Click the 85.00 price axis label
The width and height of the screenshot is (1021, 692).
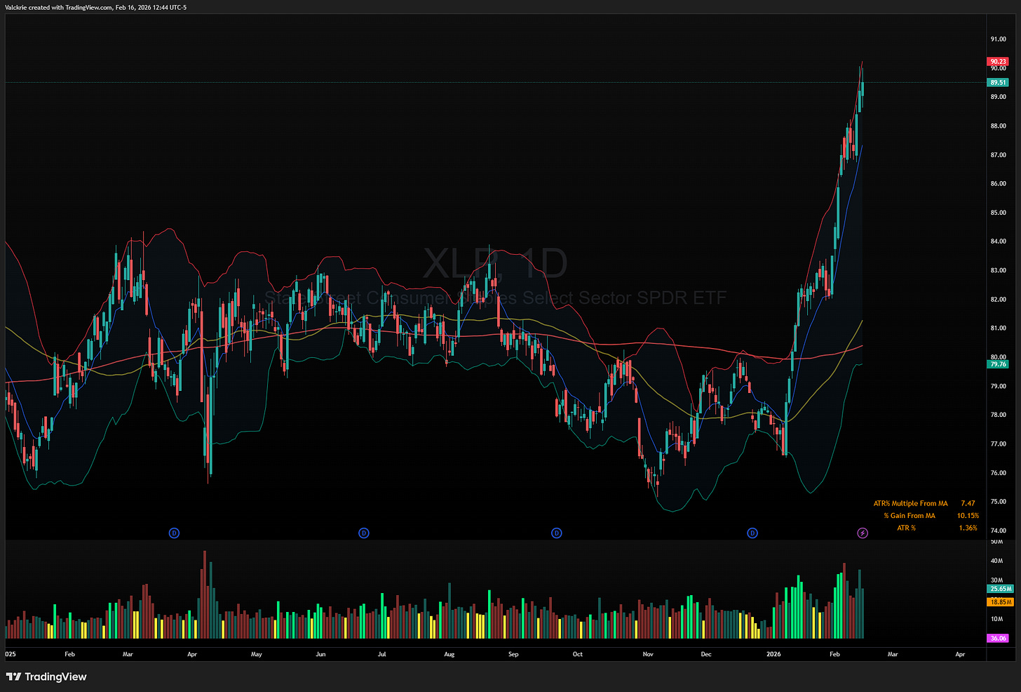[x=998, y=213]
